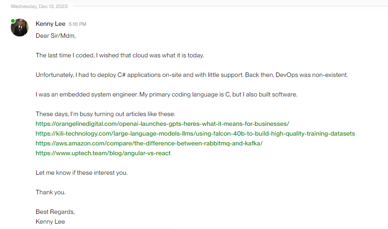Open Kenny Lee's profile avatar
The height and width of the screenshot is (229, 388).
20,28
